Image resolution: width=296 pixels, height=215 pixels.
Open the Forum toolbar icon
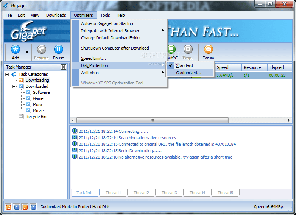pyautogui.click(x=209, y=50)
